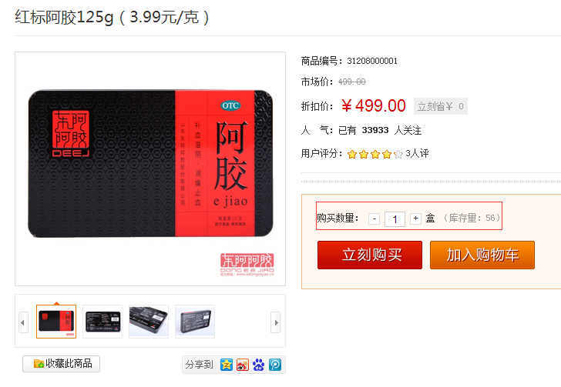Add item via orange 加入购物车 button
This screenshot has height=387, width=561.
[x=482, y=255]
